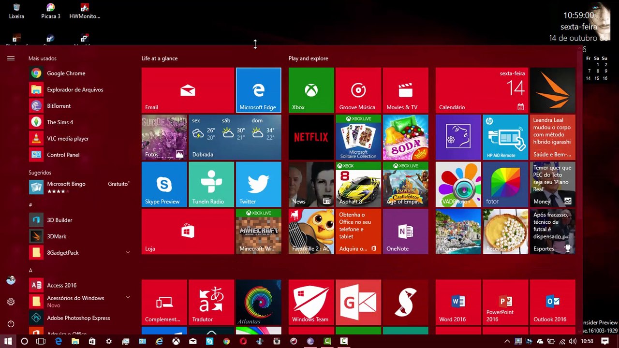Open the Word 2016 tile
Viewport: 619px width, 348px height.
click(458, 302)
